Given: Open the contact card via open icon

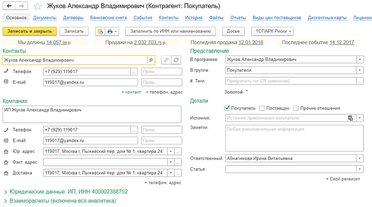Looking at the screenshot, I should point(150,60).
